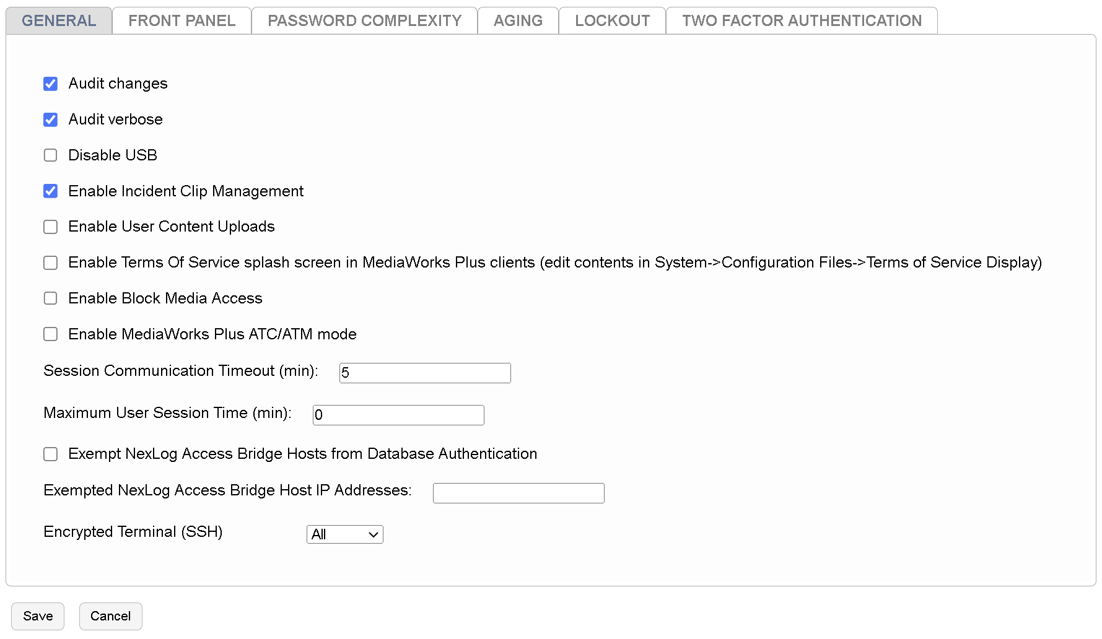This screenshot has height=639, width=1102.
Task: Return to the General tab
Action: coord(58,20)
